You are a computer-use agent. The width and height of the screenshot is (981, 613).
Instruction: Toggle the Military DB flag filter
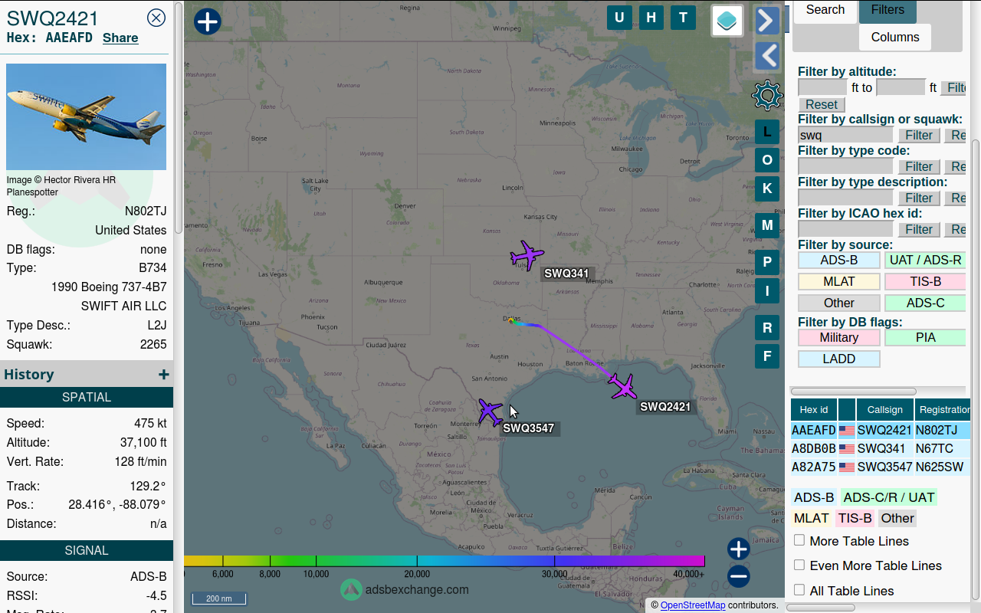pyautogui.click(x=839, y=337)
